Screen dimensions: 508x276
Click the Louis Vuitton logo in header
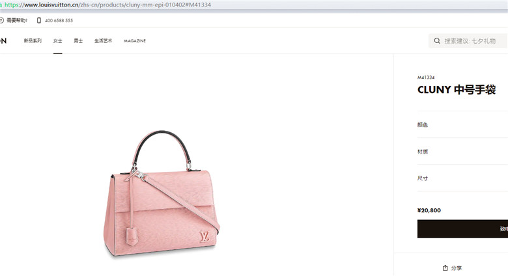point(3,41)
